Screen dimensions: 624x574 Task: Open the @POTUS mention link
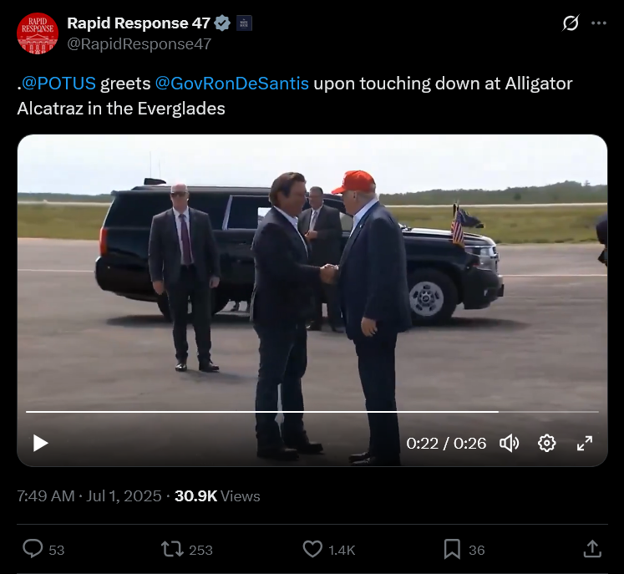point(59,84)
